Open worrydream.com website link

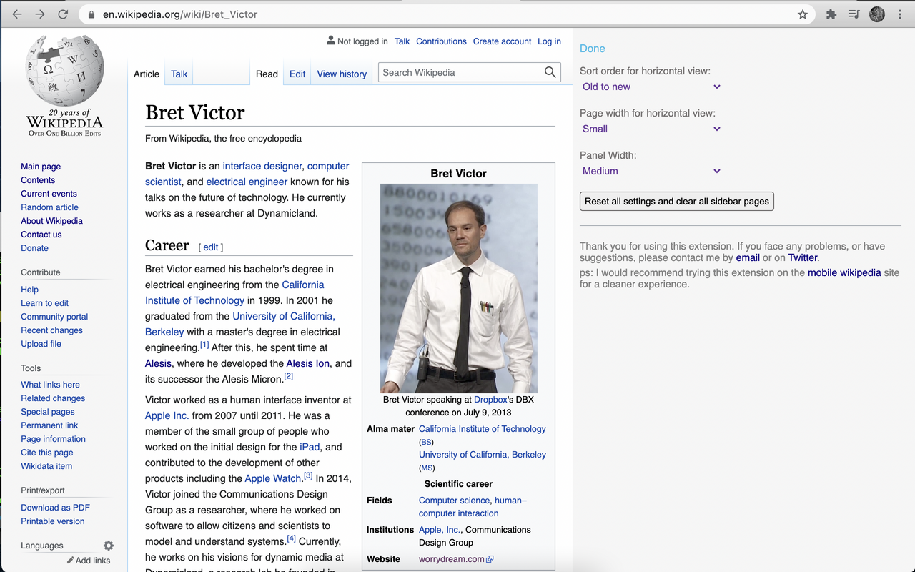tap(456, 559)
